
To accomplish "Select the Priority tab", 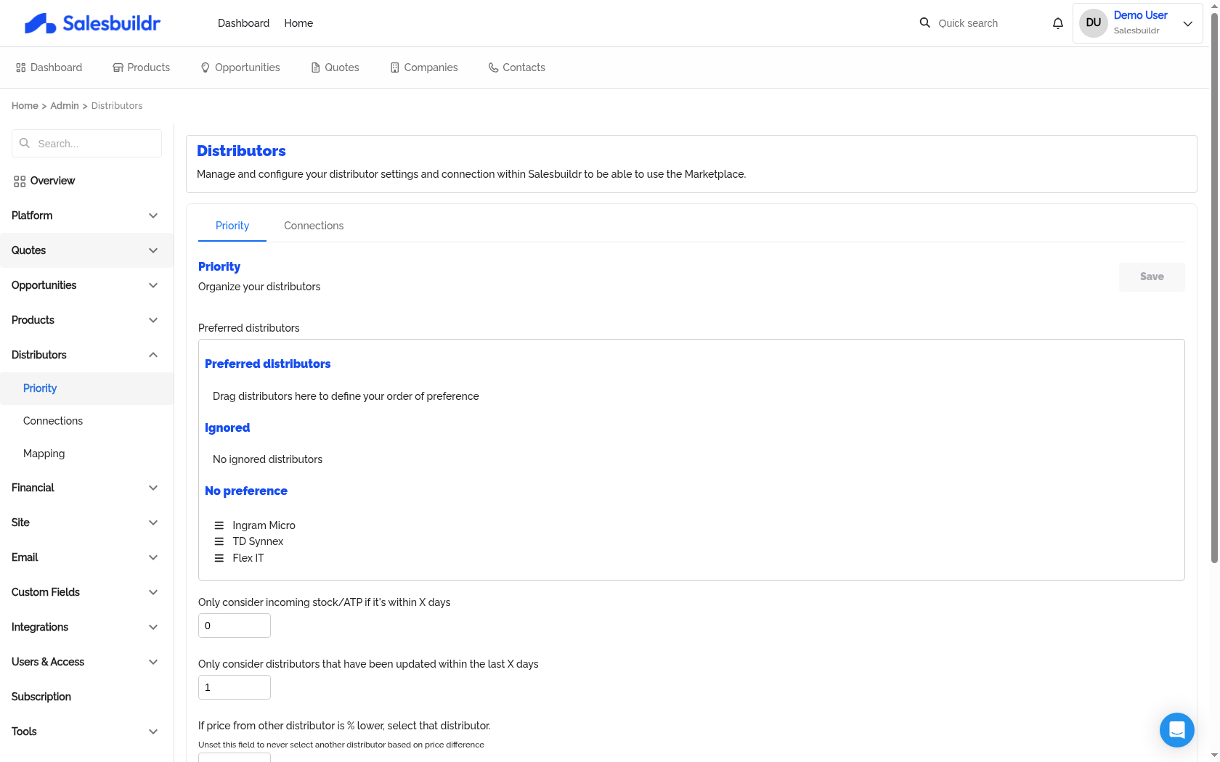I will (232, 226).
